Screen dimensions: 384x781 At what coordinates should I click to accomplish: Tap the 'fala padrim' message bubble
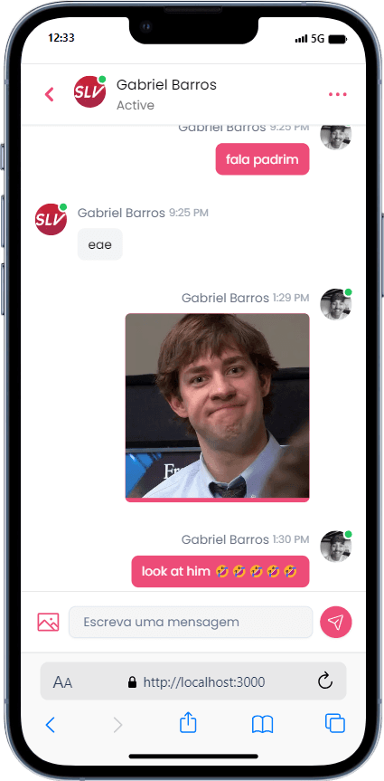tap(262, 159)
